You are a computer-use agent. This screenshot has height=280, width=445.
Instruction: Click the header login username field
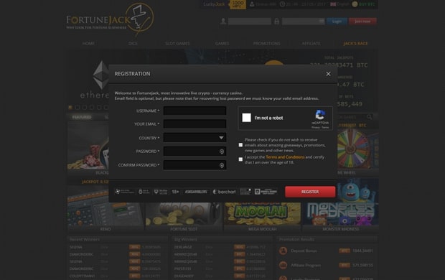click(250, 22)
